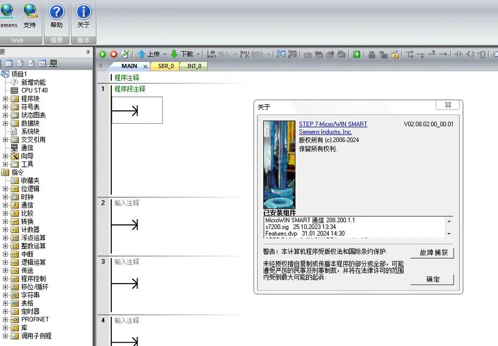Image resolution: width=498 pixels, height=346 pixels.
Task: Click the communication icon in the navigation bar
Action: pos(53,63)
